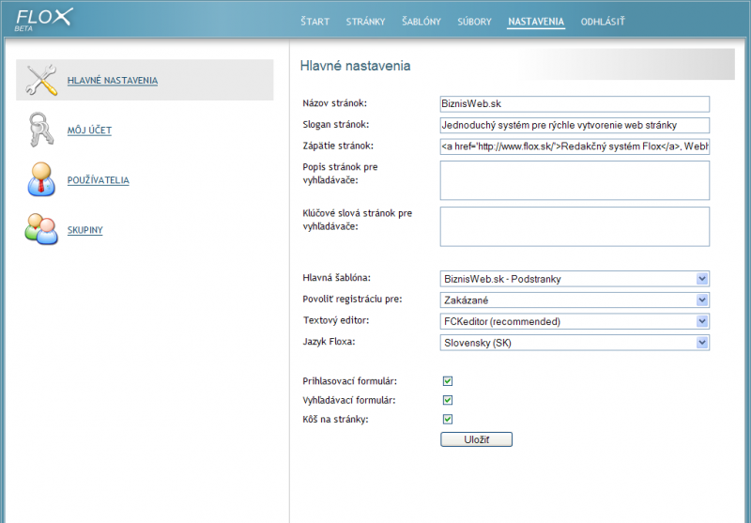Switch to the Súbory section
This screenshot has width=751, height=523.
tap(474, 22)
